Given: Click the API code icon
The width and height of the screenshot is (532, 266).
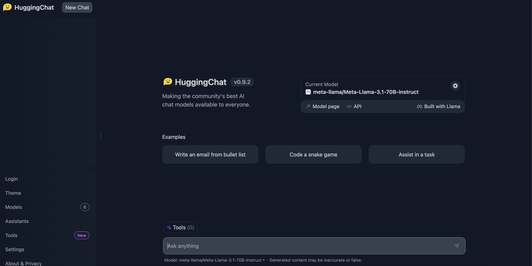Looking at the screenshot, I should coord(349,106).
